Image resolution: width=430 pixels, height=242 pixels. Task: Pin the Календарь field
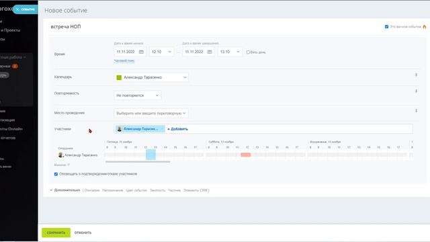[x=416, y=75]
